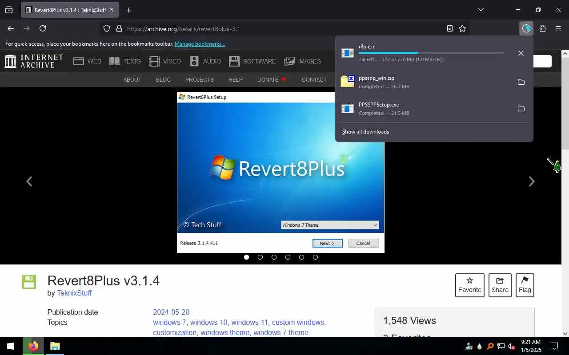Click the HELP nav link

click(236, 80)
